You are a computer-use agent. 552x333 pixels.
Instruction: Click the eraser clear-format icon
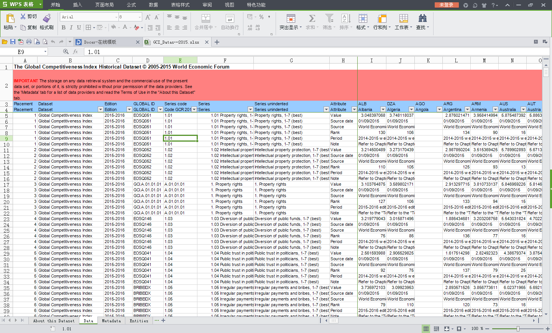136,28
